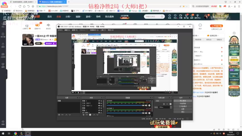Expand Douyu 分类 category dropdown
The image size is (242, 136).
pyautogui.click(x=68, y=17)
